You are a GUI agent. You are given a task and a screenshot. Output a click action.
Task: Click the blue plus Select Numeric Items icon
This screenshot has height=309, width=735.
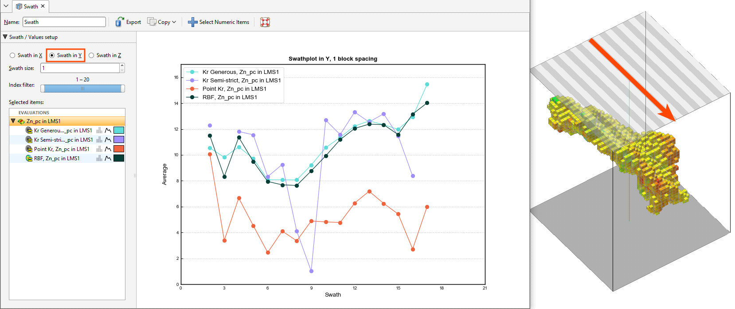192,22
